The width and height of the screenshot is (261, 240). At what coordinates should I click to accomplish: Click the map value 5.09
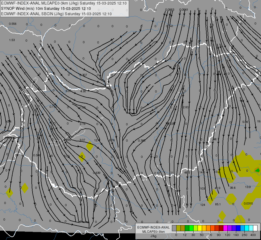coord(245,122)
